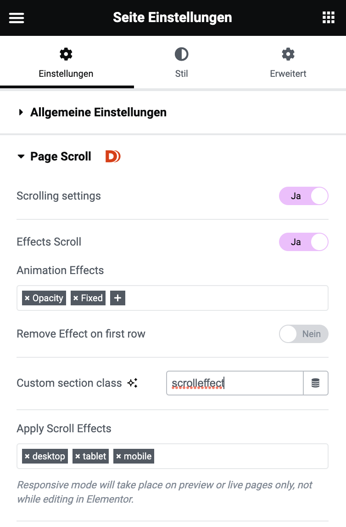Switch to the Erweitert tab
Viewport: 346px width, 527px height.
pos(288,63)
